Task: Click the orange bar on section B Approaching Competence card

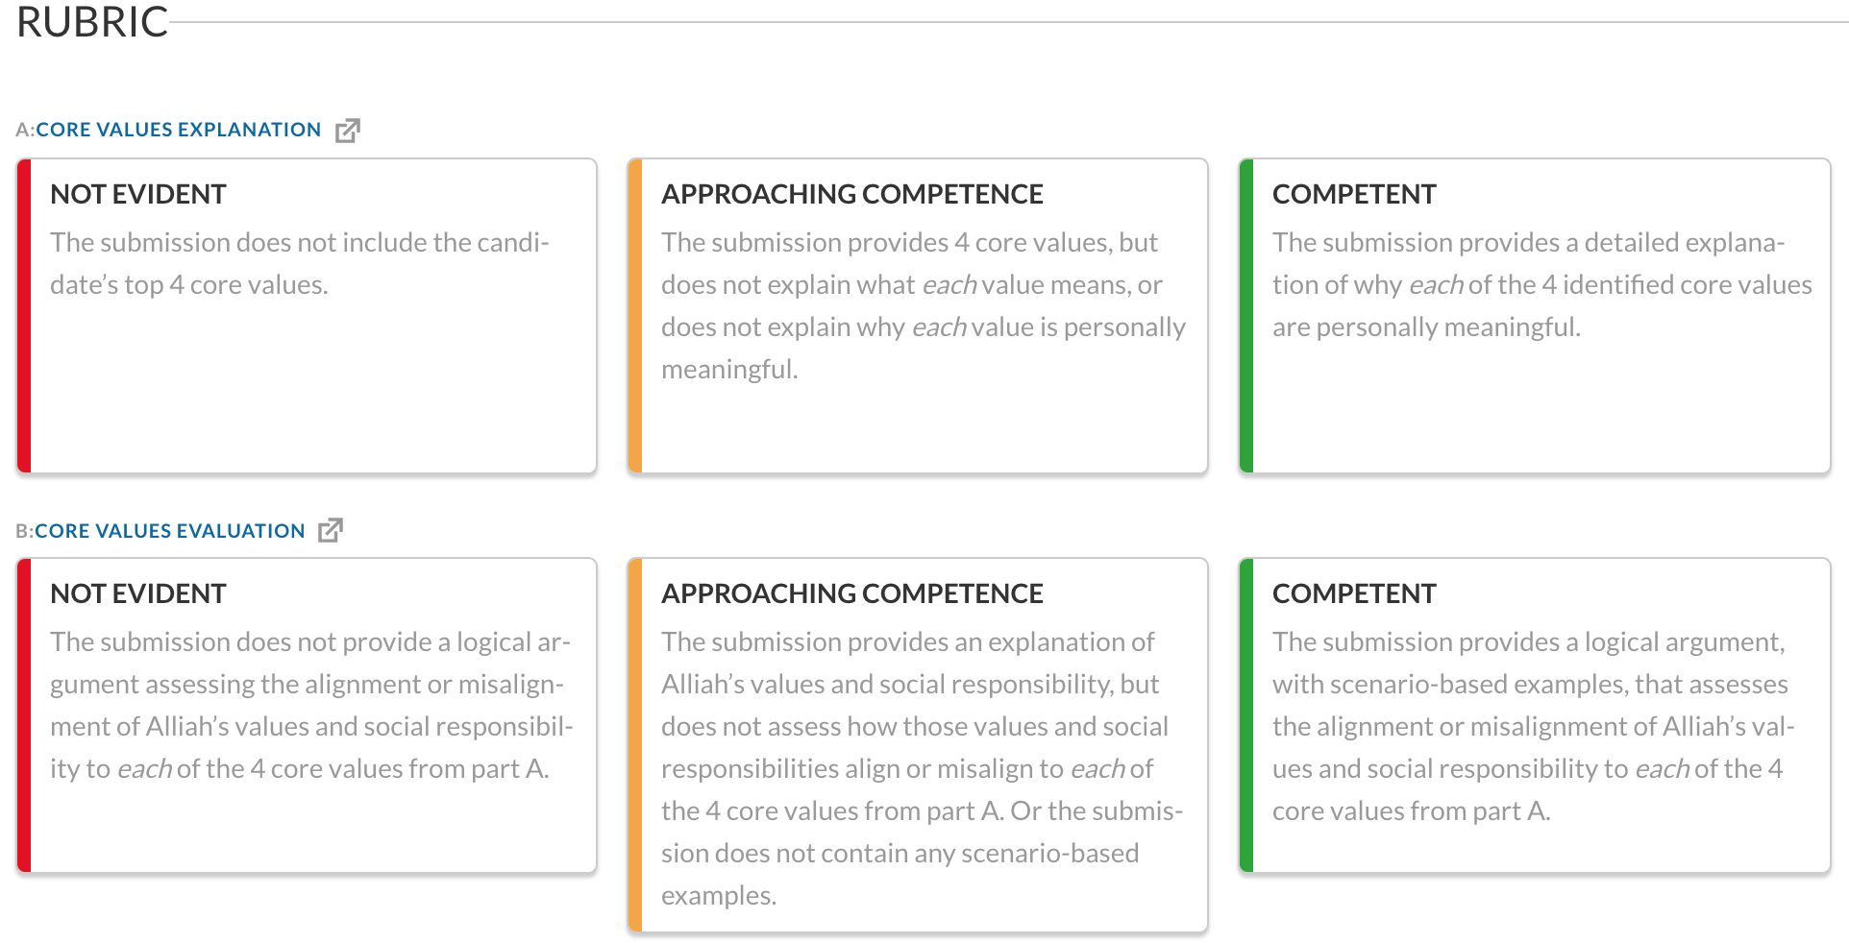Action: coord(635,745)
